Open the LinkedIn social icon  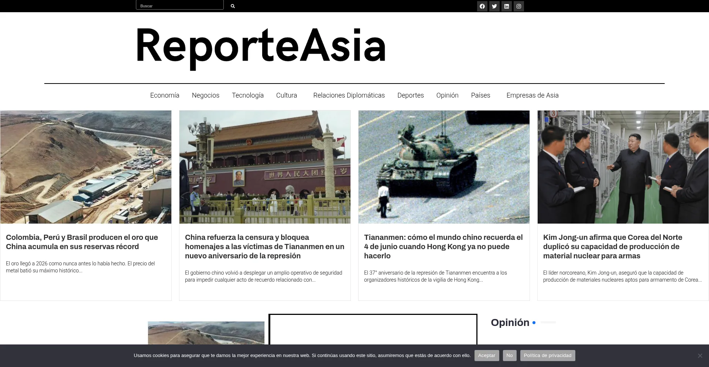[x=507, y=6]
